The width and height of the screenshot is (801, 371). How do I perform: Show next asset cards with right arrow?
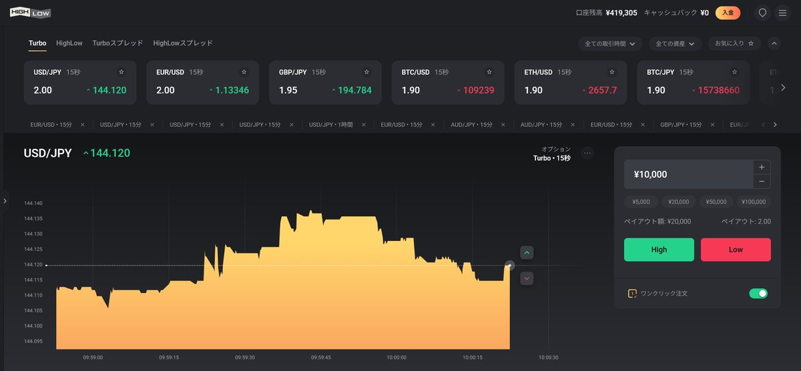click(783, 87)
